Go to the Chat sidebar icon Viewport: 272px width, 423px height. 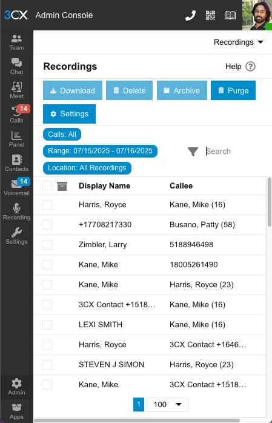point(16,67)
